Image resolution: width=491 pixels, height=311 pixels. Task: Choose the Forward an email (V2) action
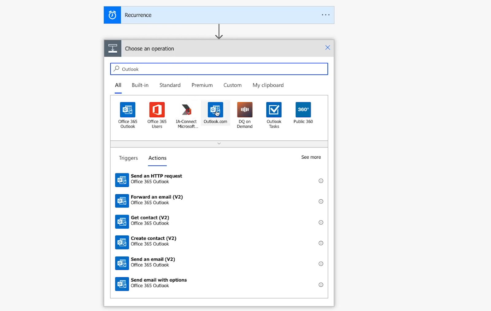219,201
